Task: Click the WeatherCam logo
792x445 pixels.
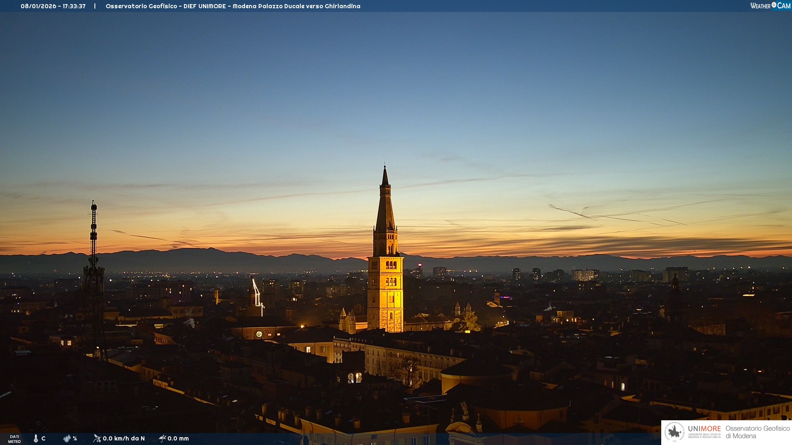Action: point(770,6)
